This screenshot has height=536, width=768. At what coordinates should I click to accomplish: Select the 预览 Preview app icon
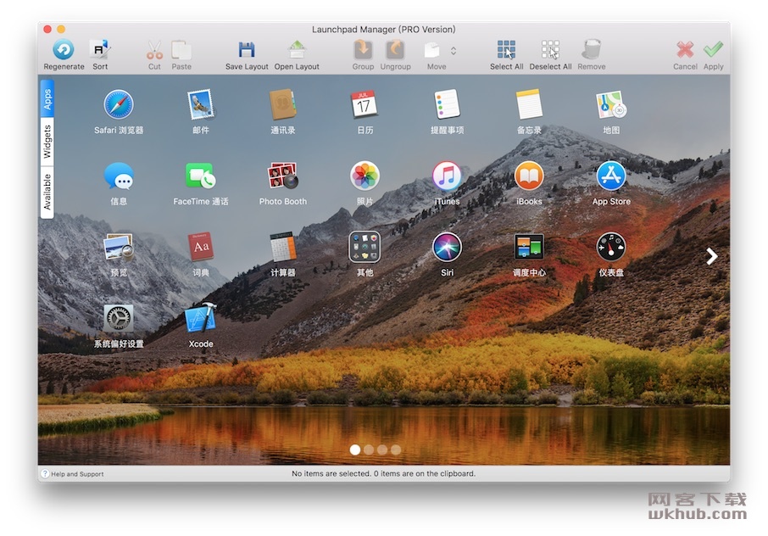click(x=119, y=247)
